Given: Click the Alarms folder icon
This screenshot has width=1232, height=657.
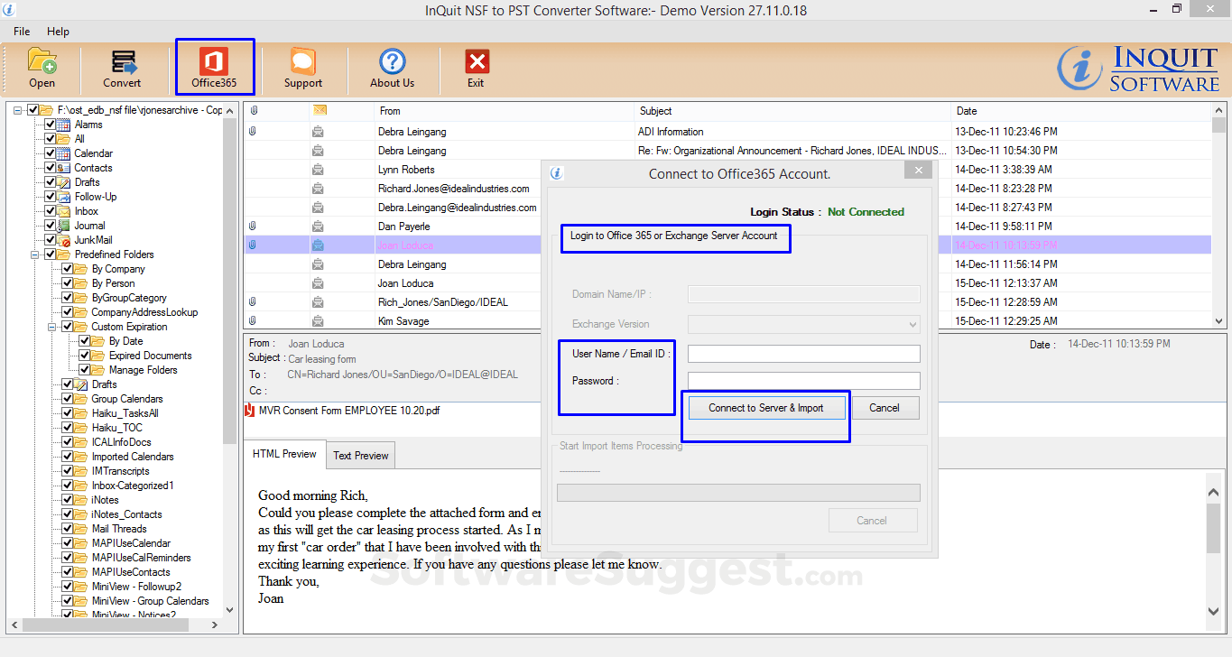Looking at the screenshot, I should click(64, 125).
